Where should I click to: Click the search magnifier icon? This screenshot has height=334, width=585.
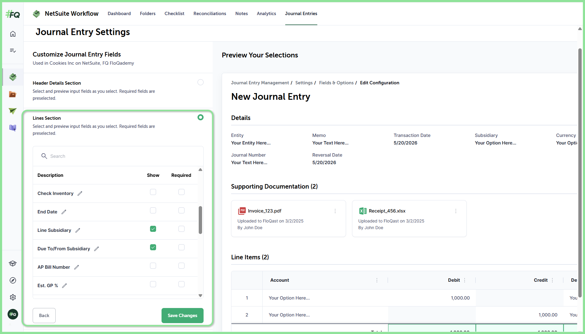(x=44, y=156)
